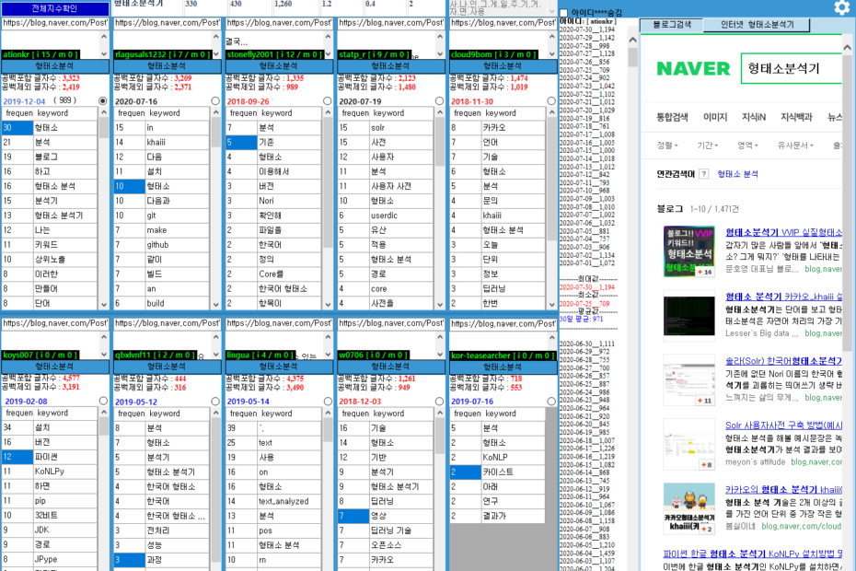856x571 pixels.
Task: Click the keyword table scroll-down arrow in ationkr panel
Action: point(104,304)
